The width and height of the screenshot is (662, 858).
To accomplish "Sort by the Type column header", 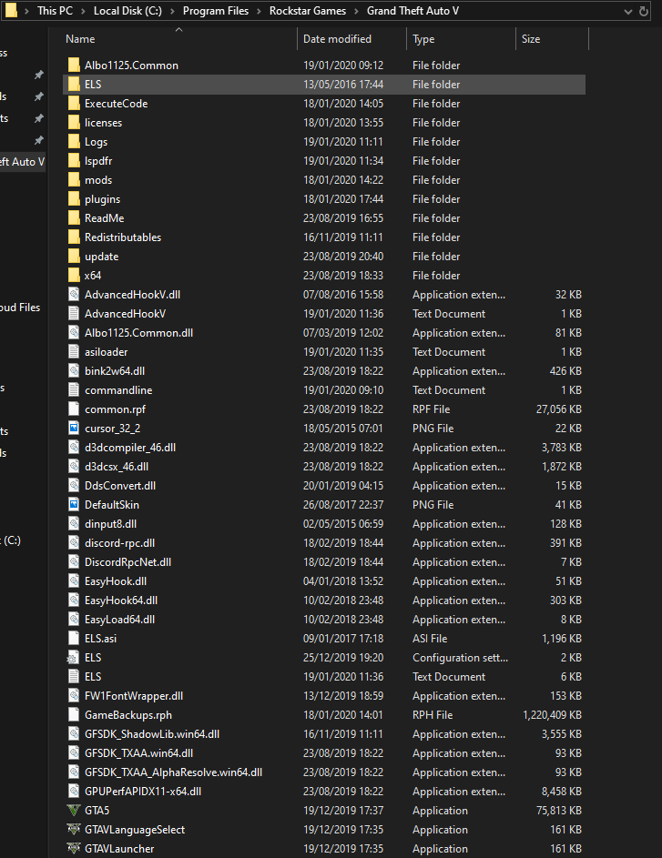I will (x=423, y=39).
